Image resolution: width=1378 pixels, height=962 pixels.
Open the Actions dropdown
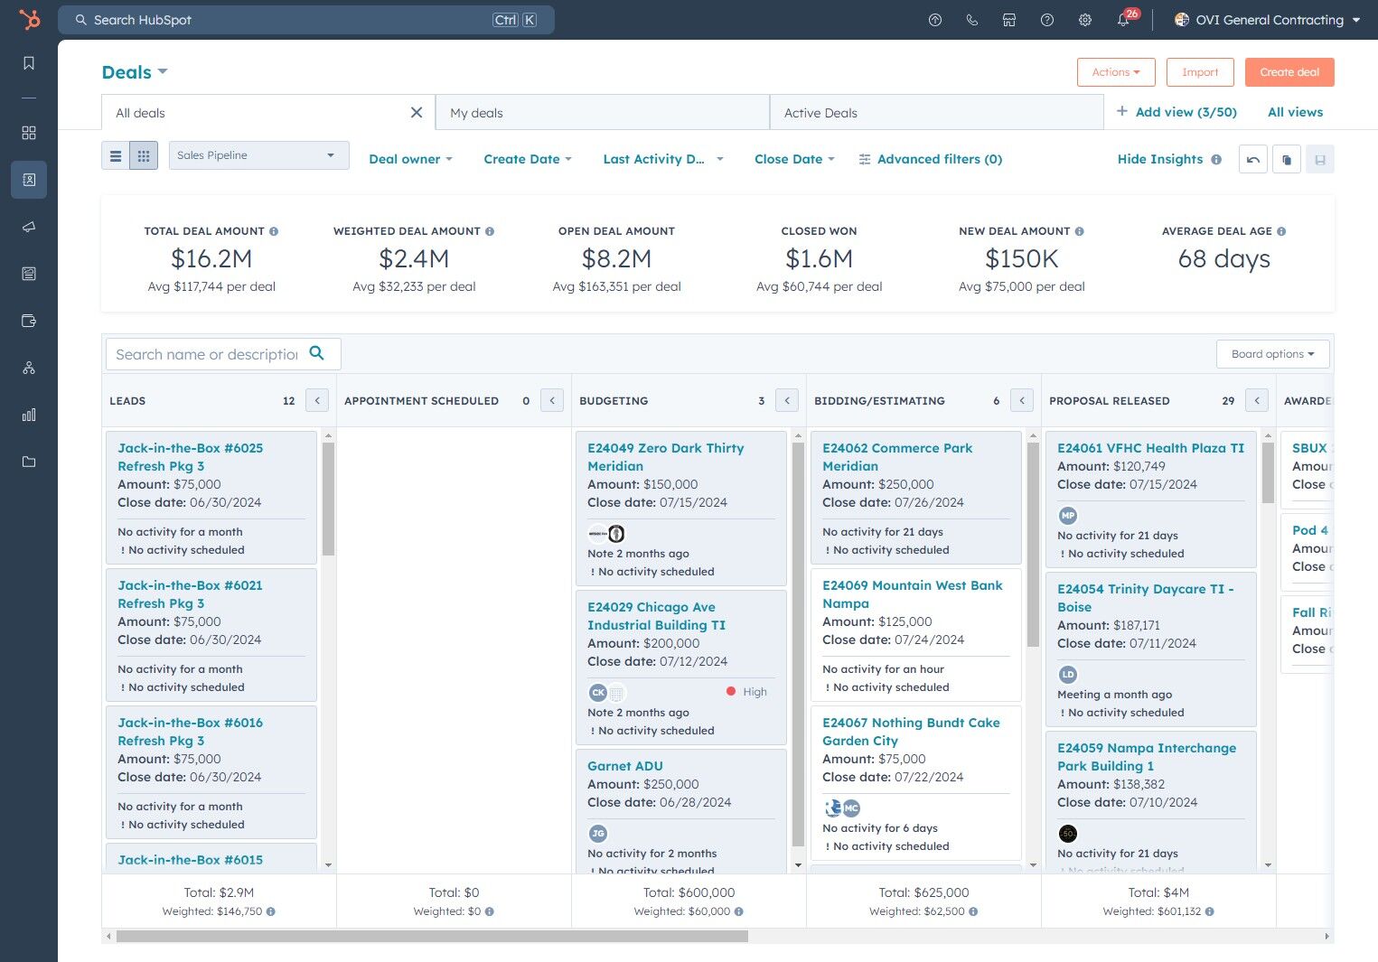(x=1116, y=72)
